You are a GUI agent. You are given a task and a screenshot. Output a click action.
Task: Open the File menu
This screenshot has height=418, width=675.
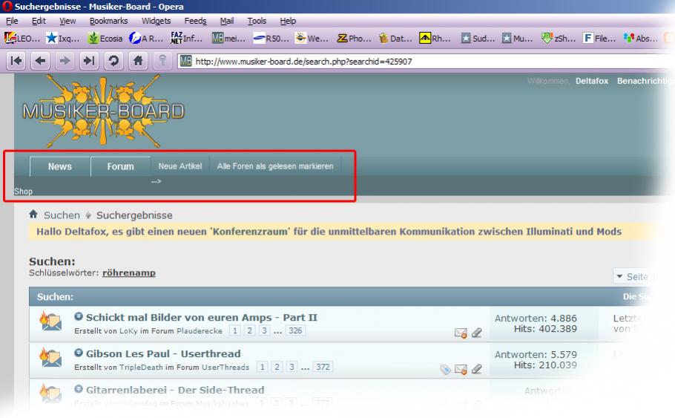pyautogui.click(x=12, y=21)
